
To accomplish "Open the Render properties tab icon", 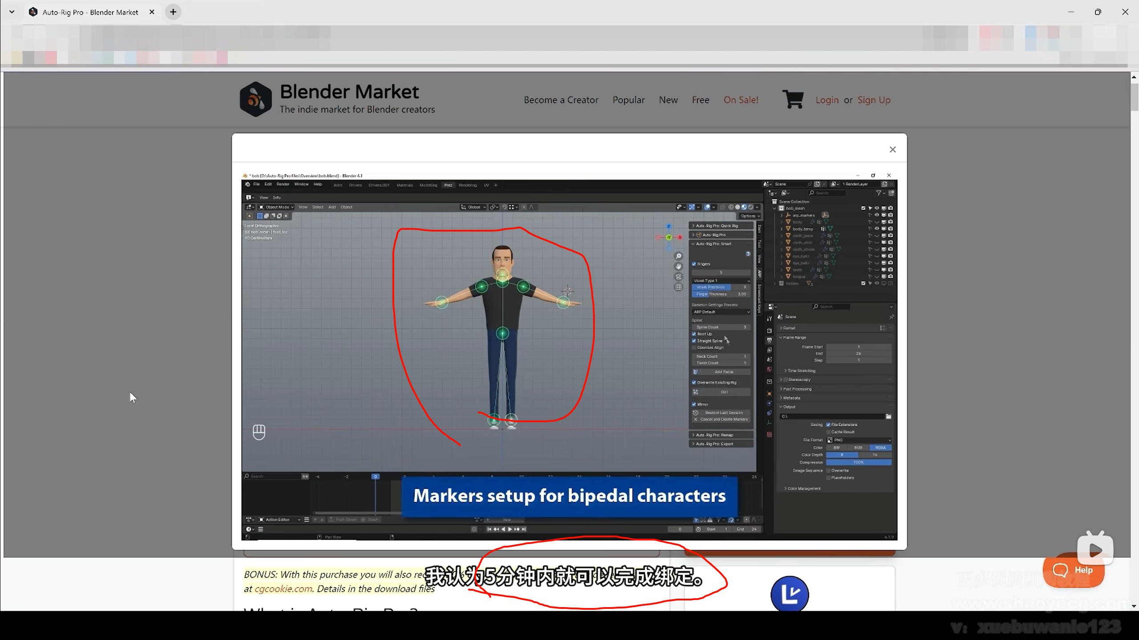I will [x=769, y=331].
